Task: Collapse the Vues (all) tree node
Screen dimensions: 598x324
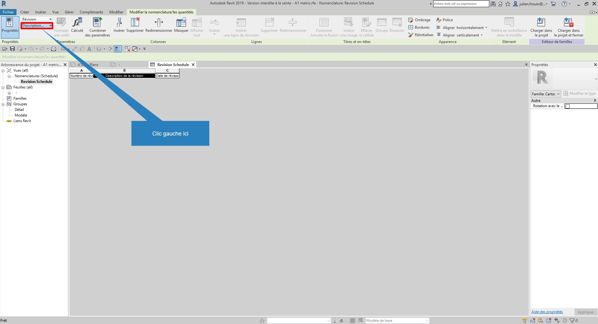Action: tap(3, 71)
